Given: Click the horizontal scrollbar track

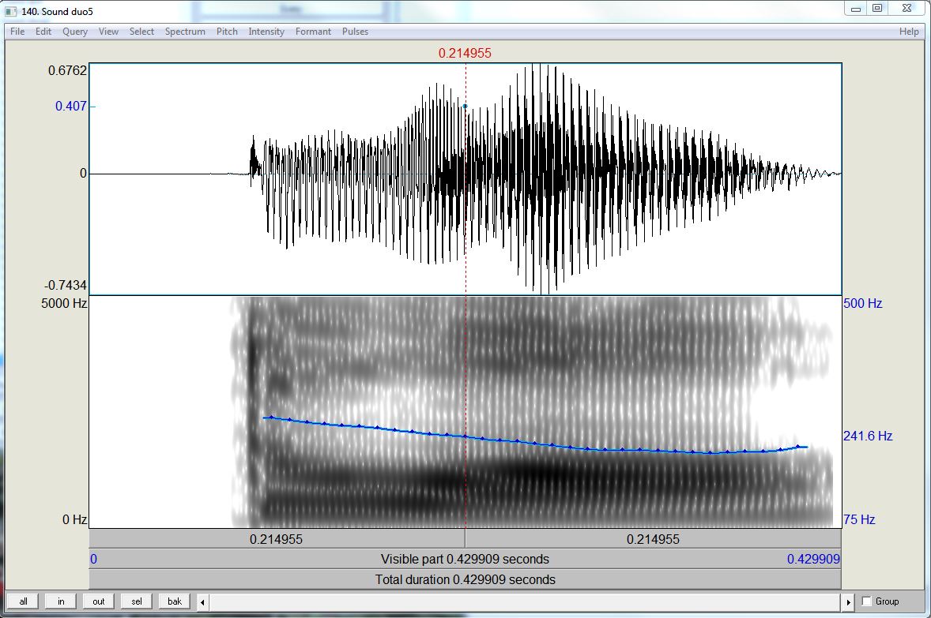Looking at the screenshot, I should pyautogui.click(x=525, y=602).
